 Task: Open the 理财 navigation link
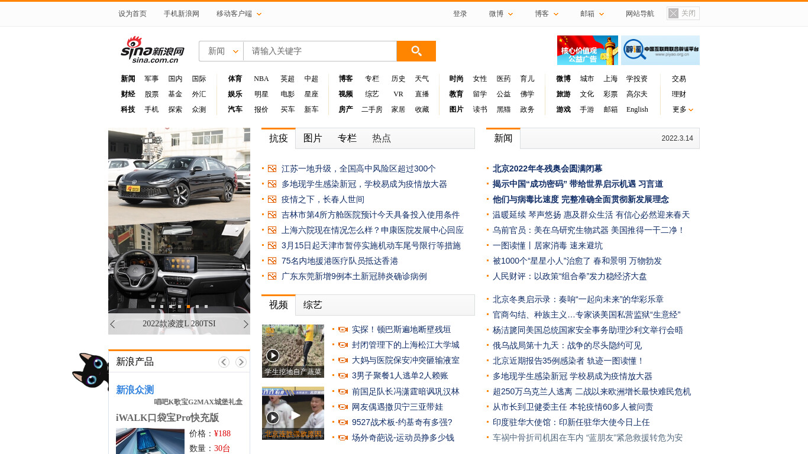point(679,94)
